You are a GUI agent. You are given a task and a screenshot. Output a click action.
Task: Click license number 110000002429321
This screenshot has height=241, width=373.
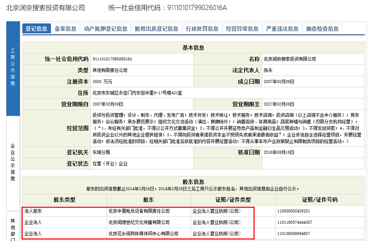pyautogui.click(x=293, y=211)
